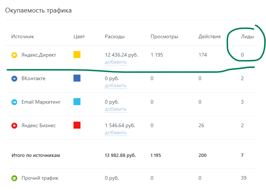This screenshot has height=190, width=266.
Task: Add expenses for Яндекс.Директ via добавить
Action: click(116, 62)
